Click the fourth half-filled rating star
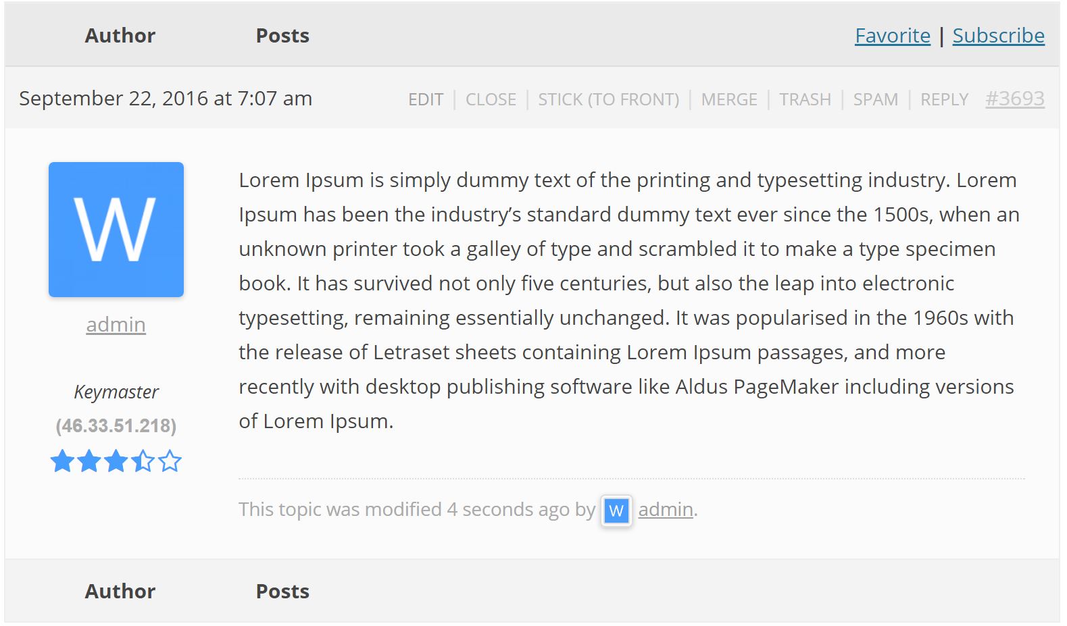 pyautogui.click(x=143, y=461)
